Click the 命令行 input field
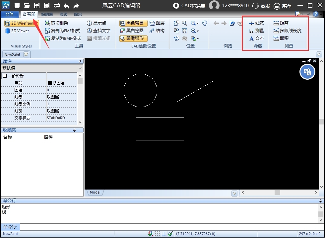The height and width of the screenshot is (238, 325). 172,227
